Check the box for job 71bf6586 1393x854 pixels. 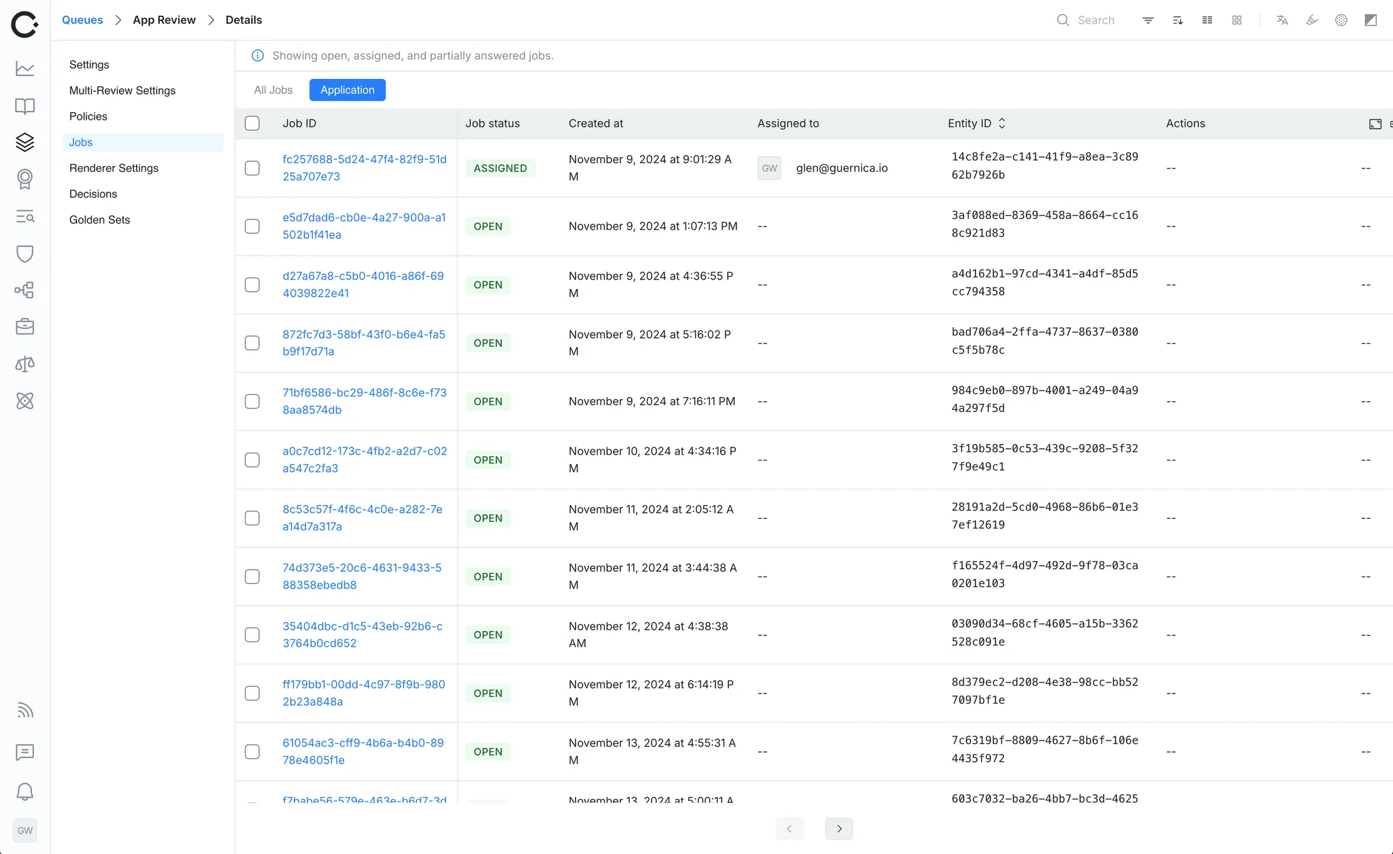(x=252, y=401)
